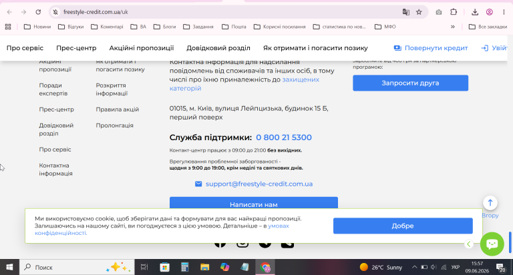Open the Chrome profile avatar
This screenshot has height=275, width=513.
click(x=490, y=12)
